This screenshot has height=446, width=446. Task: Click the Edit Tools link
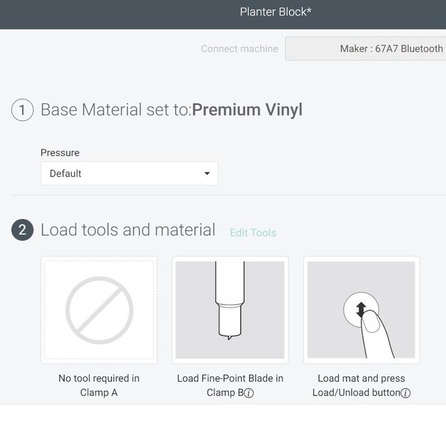point(253,233)
